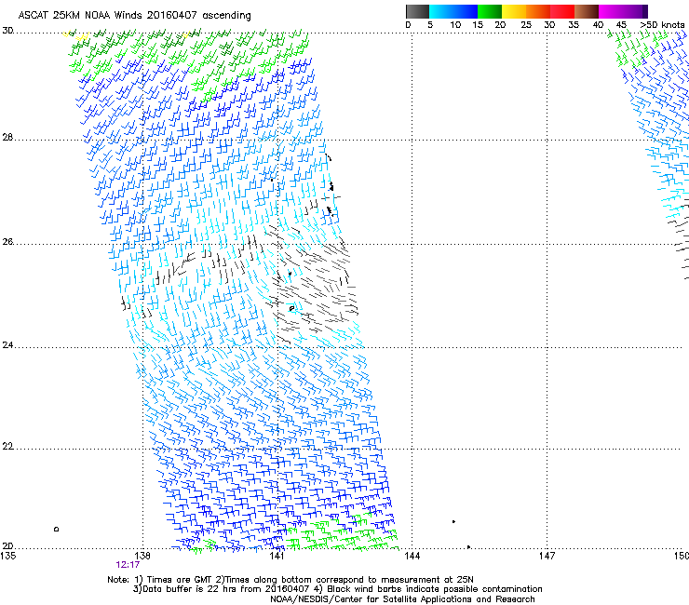
Task: Click the longitude axis label "138"
Action: (142, 556)
